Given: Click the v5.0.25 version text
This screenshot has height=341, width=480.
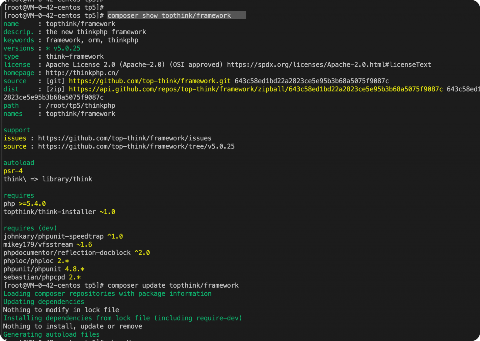Looking at the screenshot, I should 67,48.
